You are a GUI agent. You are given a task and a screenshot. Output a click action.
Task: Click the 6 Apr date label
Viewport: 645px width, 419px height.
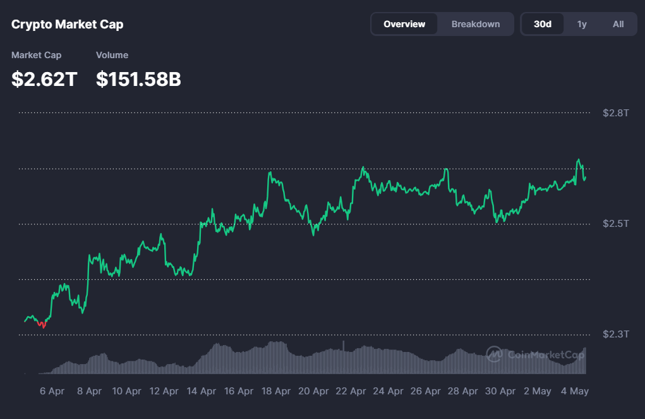tap(52, 391)
